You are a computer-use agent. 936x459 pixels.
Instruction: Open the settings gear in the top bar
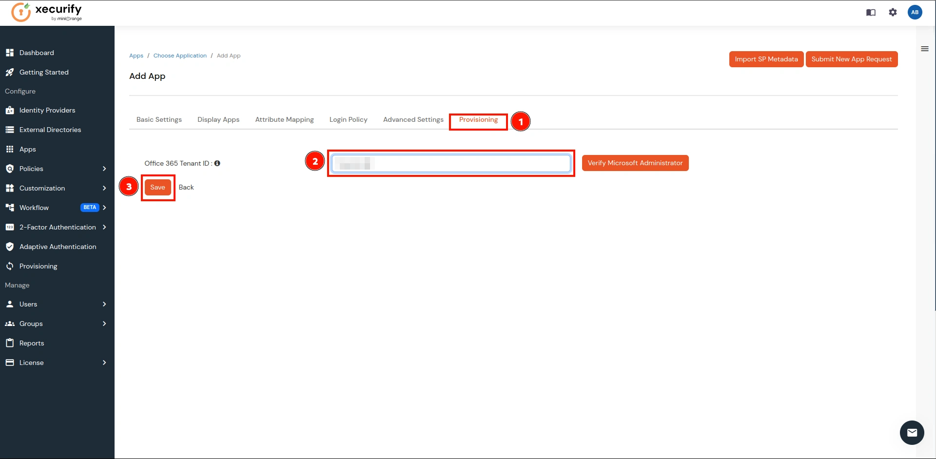click(x=893, y=12)
